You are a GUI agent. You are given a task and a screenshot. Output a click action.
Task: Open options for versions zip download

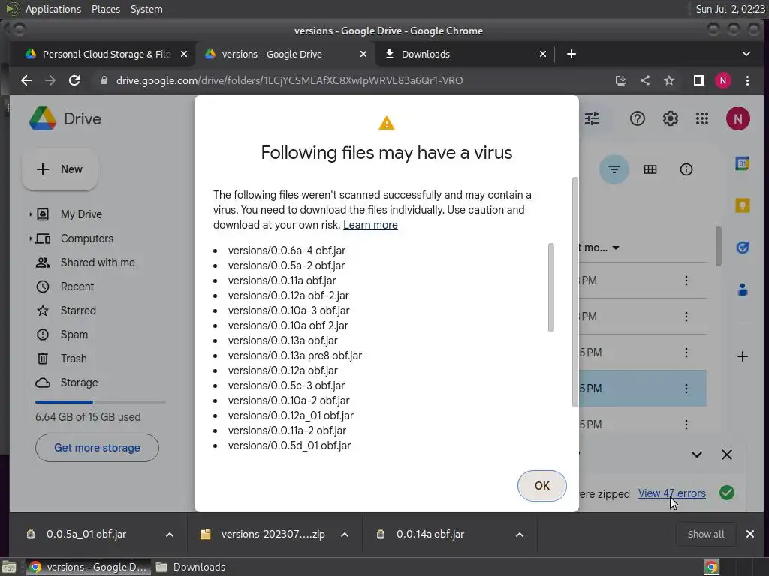[344, 534]
